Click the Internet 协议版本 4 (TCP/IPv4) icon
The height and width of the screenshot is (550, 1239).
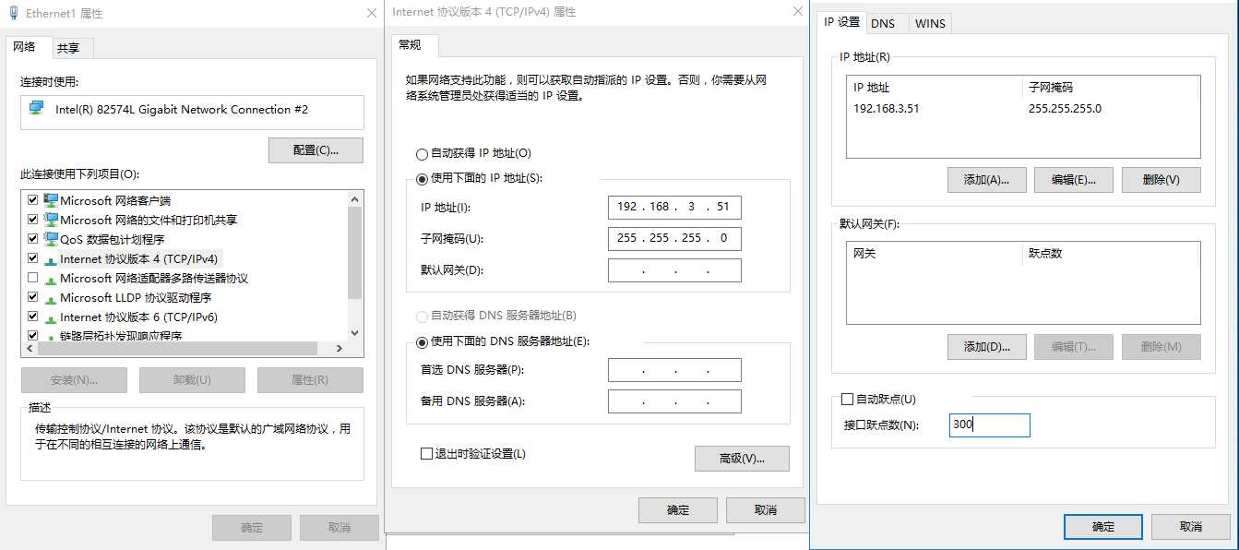click(x=51, y=259)
